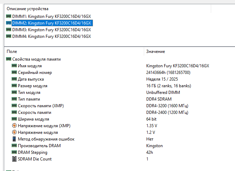Click the voltage icon for 'Напряжение модуля' 1.2 V
Screen dimensions: 235x171
coord(14,132)
